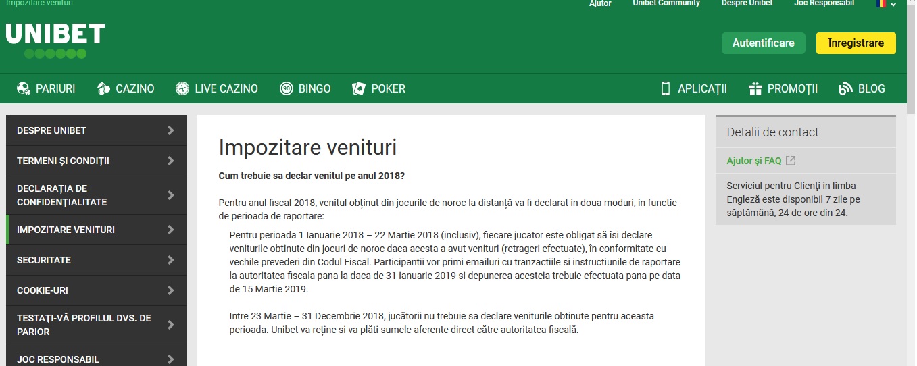Viewport: 917px width, 366px height.
Task: Select Termeni și Condiții in sidebar
Action: [96, 161]
